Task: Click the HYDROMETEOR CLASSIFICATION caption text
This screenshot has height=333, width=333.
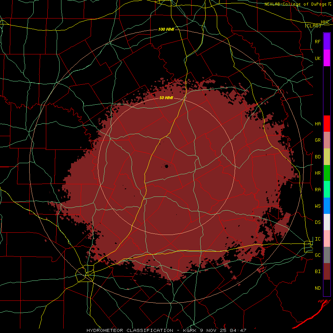Action: click(130, 330)
